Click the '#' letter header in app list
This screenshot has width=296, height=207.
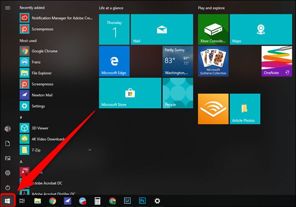pyautogui.click(x=21, y=117)
